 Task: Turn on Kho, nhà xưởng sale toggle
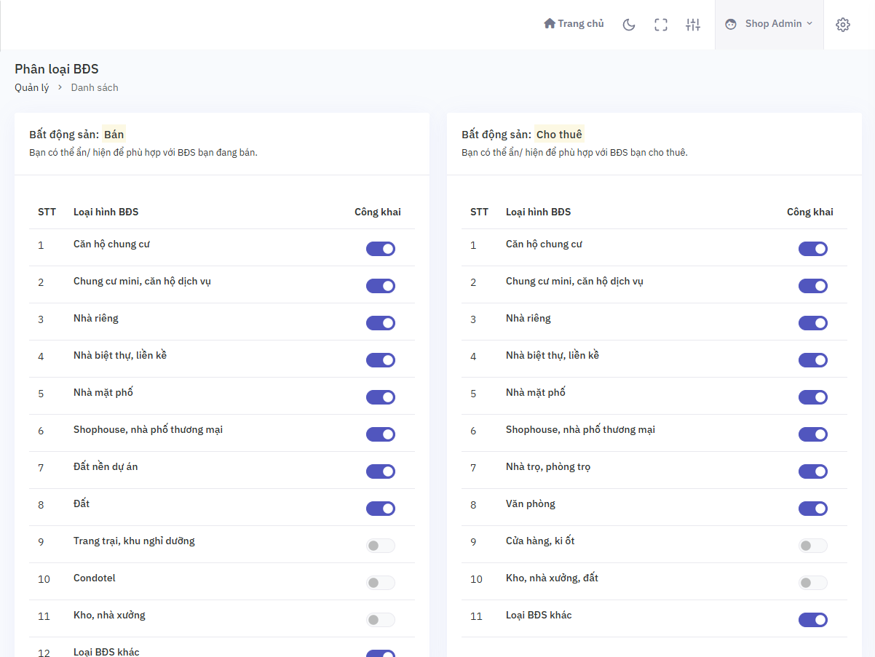[x=381, y=620]
